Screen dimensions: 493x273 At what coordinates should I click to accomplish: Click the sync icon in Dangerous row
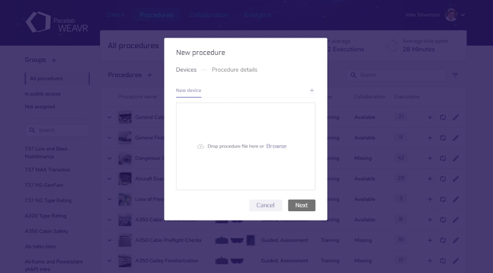443,159
